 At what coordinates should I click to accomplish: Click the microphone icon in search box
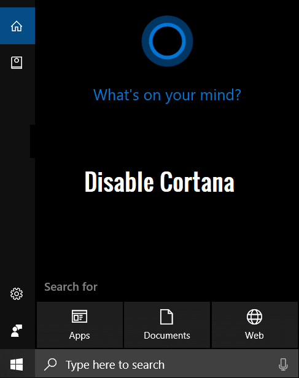tap(283, 364)
